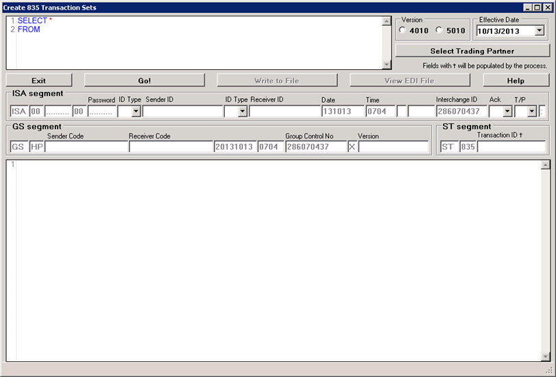
Task: Close the Create 835 Transaction Sets window
Action: click(547, 8)
